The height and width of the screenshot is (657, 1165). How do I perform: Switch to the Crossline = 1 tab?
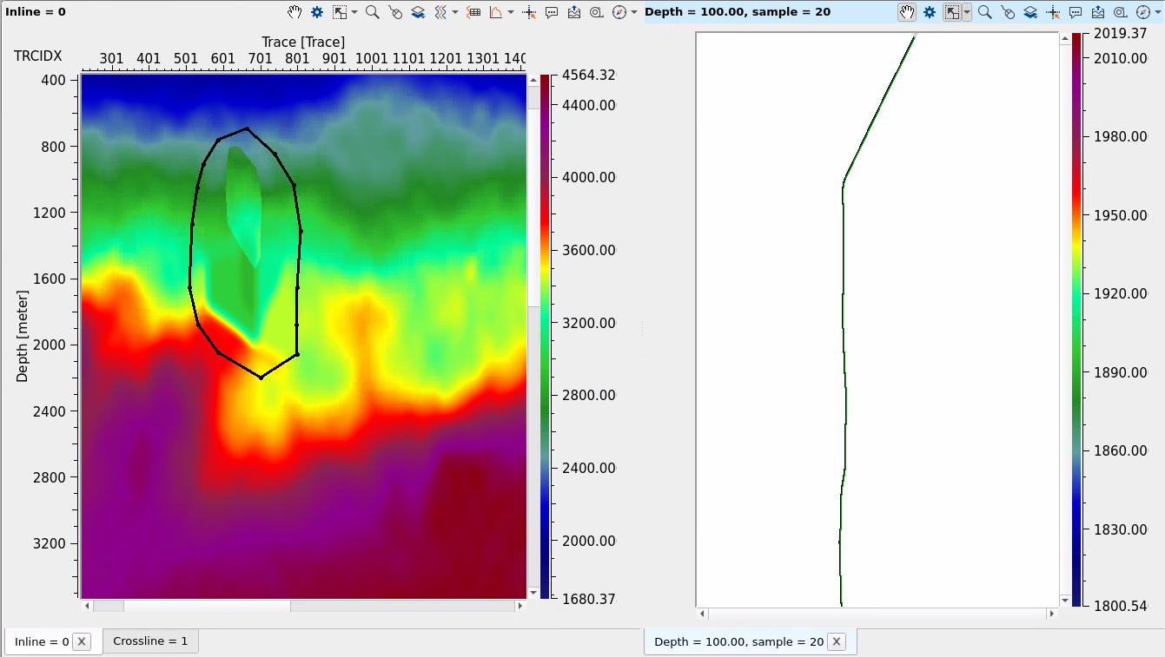click(150, 641)
